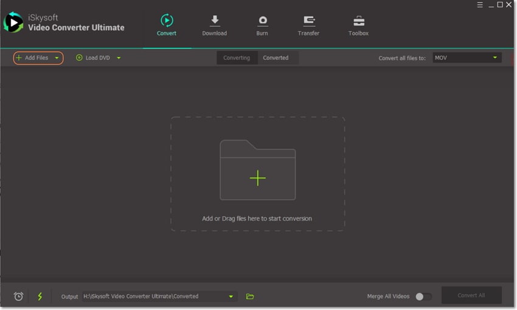Open the Convert section
The image size is (517, 310).
(167, 25)
